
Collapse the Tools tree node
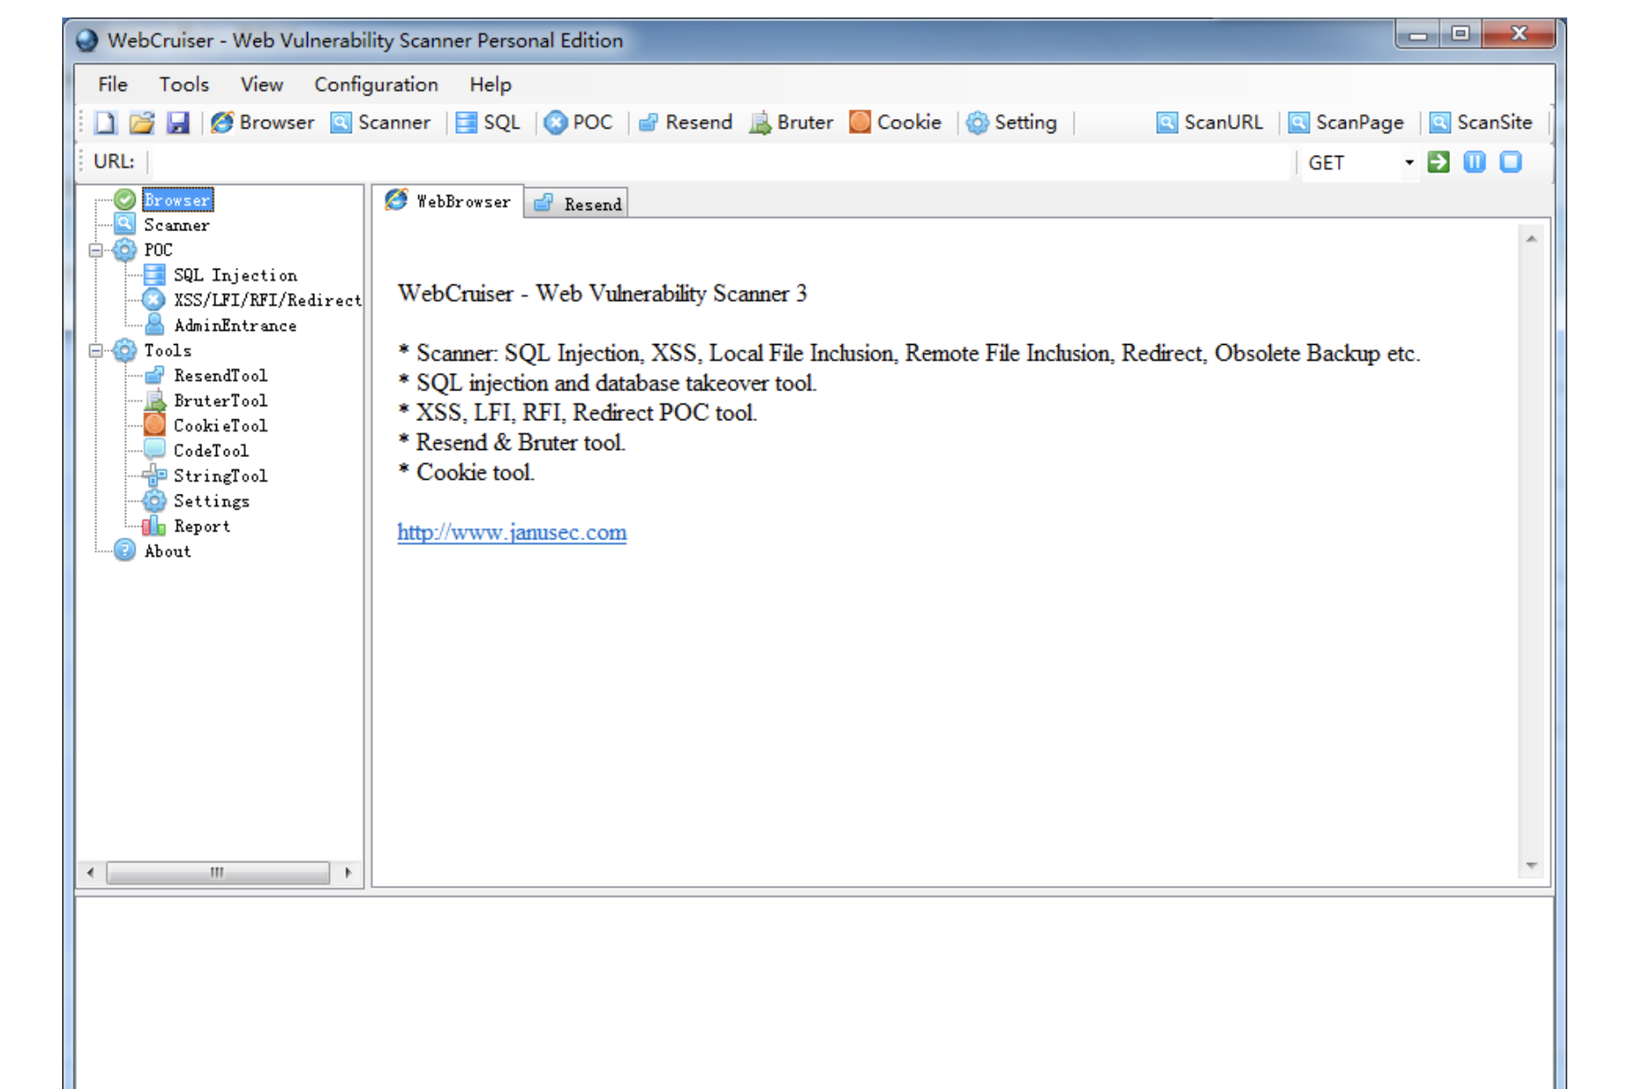coord(96,351)
